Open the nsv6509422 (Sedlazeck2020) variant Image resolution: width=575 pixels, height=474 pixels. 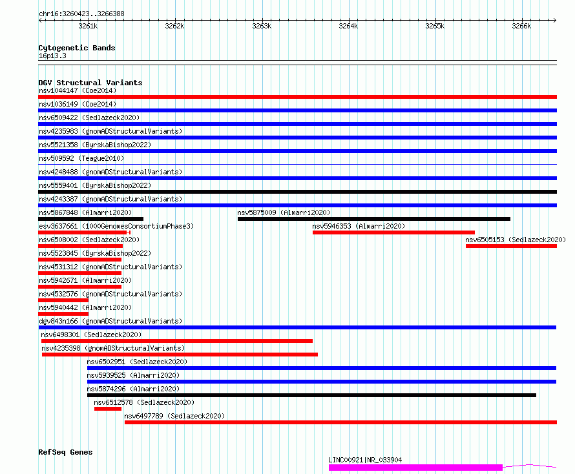[89, 118]
